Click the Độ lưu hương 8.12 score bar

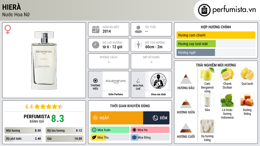pyautogui.click(x=64, y=131)
